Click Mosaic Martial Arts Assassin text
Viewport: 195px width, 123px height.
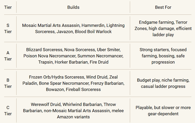(x=51, y=26)
